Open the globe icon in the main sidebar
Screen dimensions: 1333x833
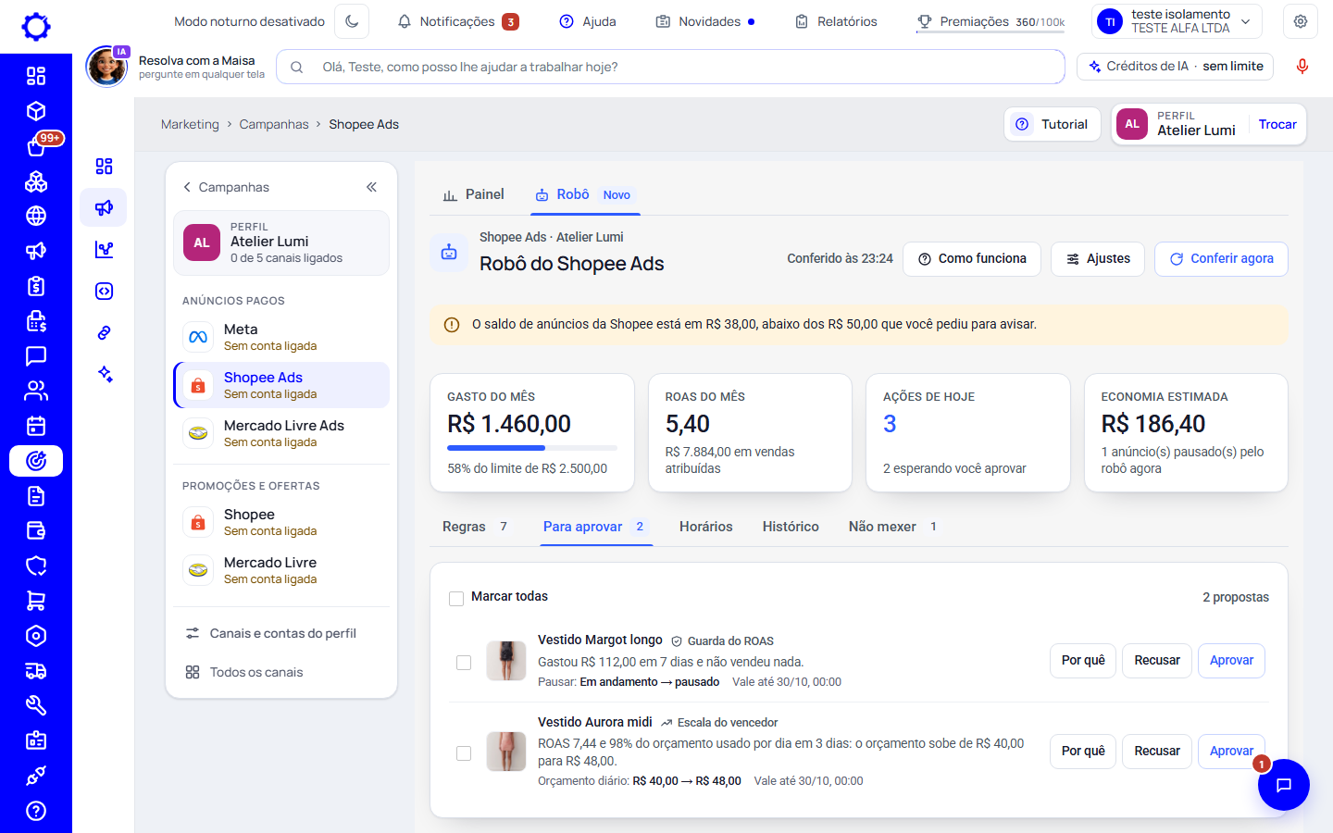point(36,216)
